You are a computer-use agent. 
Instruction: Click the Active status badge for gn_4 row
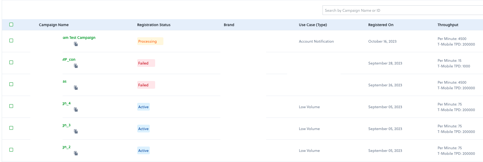[143, 107]
